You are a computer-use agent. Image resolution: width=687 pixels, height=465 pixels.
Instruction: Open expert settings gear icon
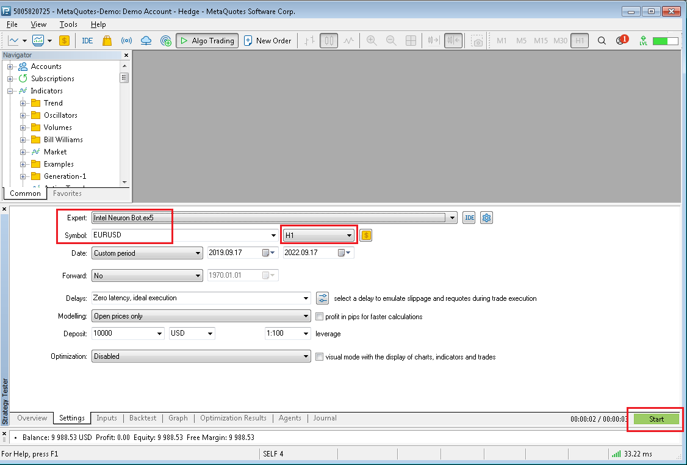pyautogui.click(x=486, y=218)
